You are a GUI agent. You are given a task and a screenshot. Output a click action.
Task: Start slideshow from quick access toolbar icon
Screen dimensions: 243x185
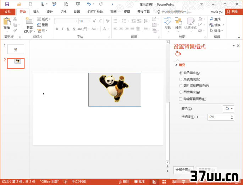click(x=78, y=4)
